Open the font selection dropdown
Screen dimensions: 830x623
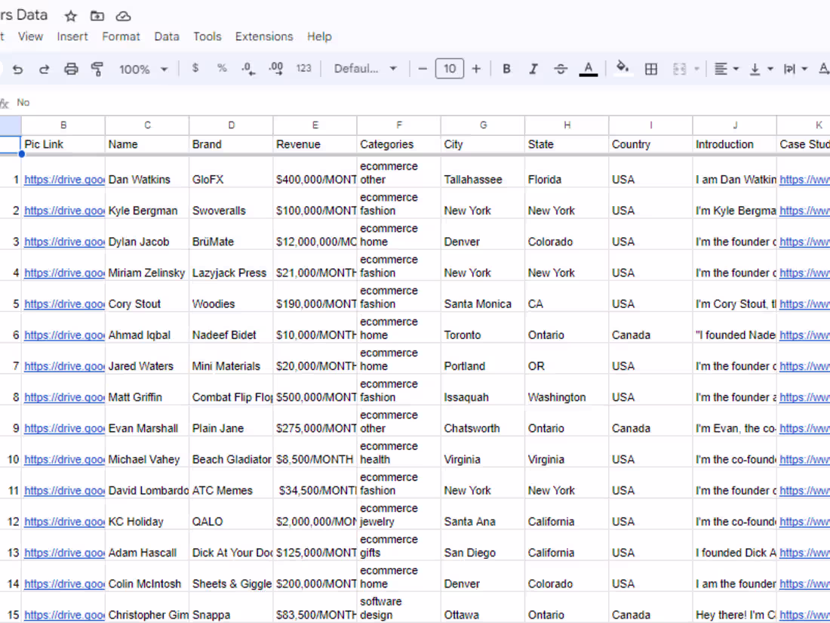[x=365, y=69]
